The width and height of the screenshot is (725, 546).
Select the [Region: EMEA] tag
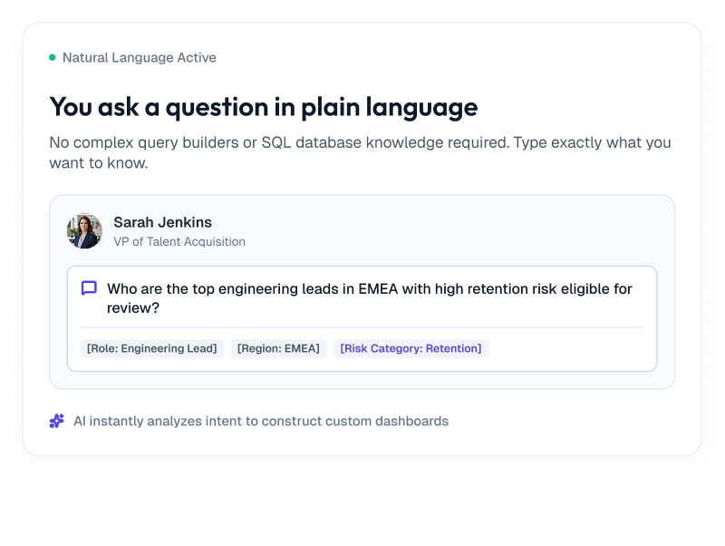click(x=278, y=348)
